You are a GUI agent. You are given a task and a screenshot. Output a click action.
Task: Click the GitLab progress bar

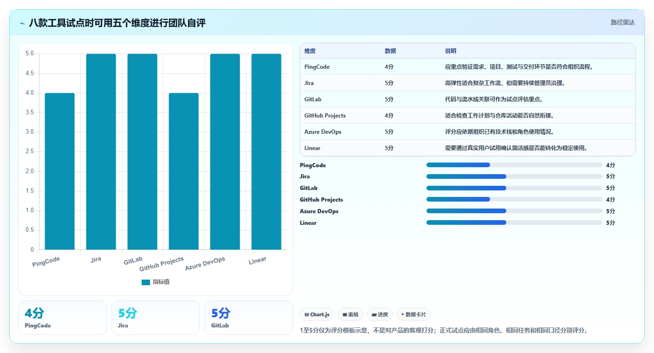(514, 188)
